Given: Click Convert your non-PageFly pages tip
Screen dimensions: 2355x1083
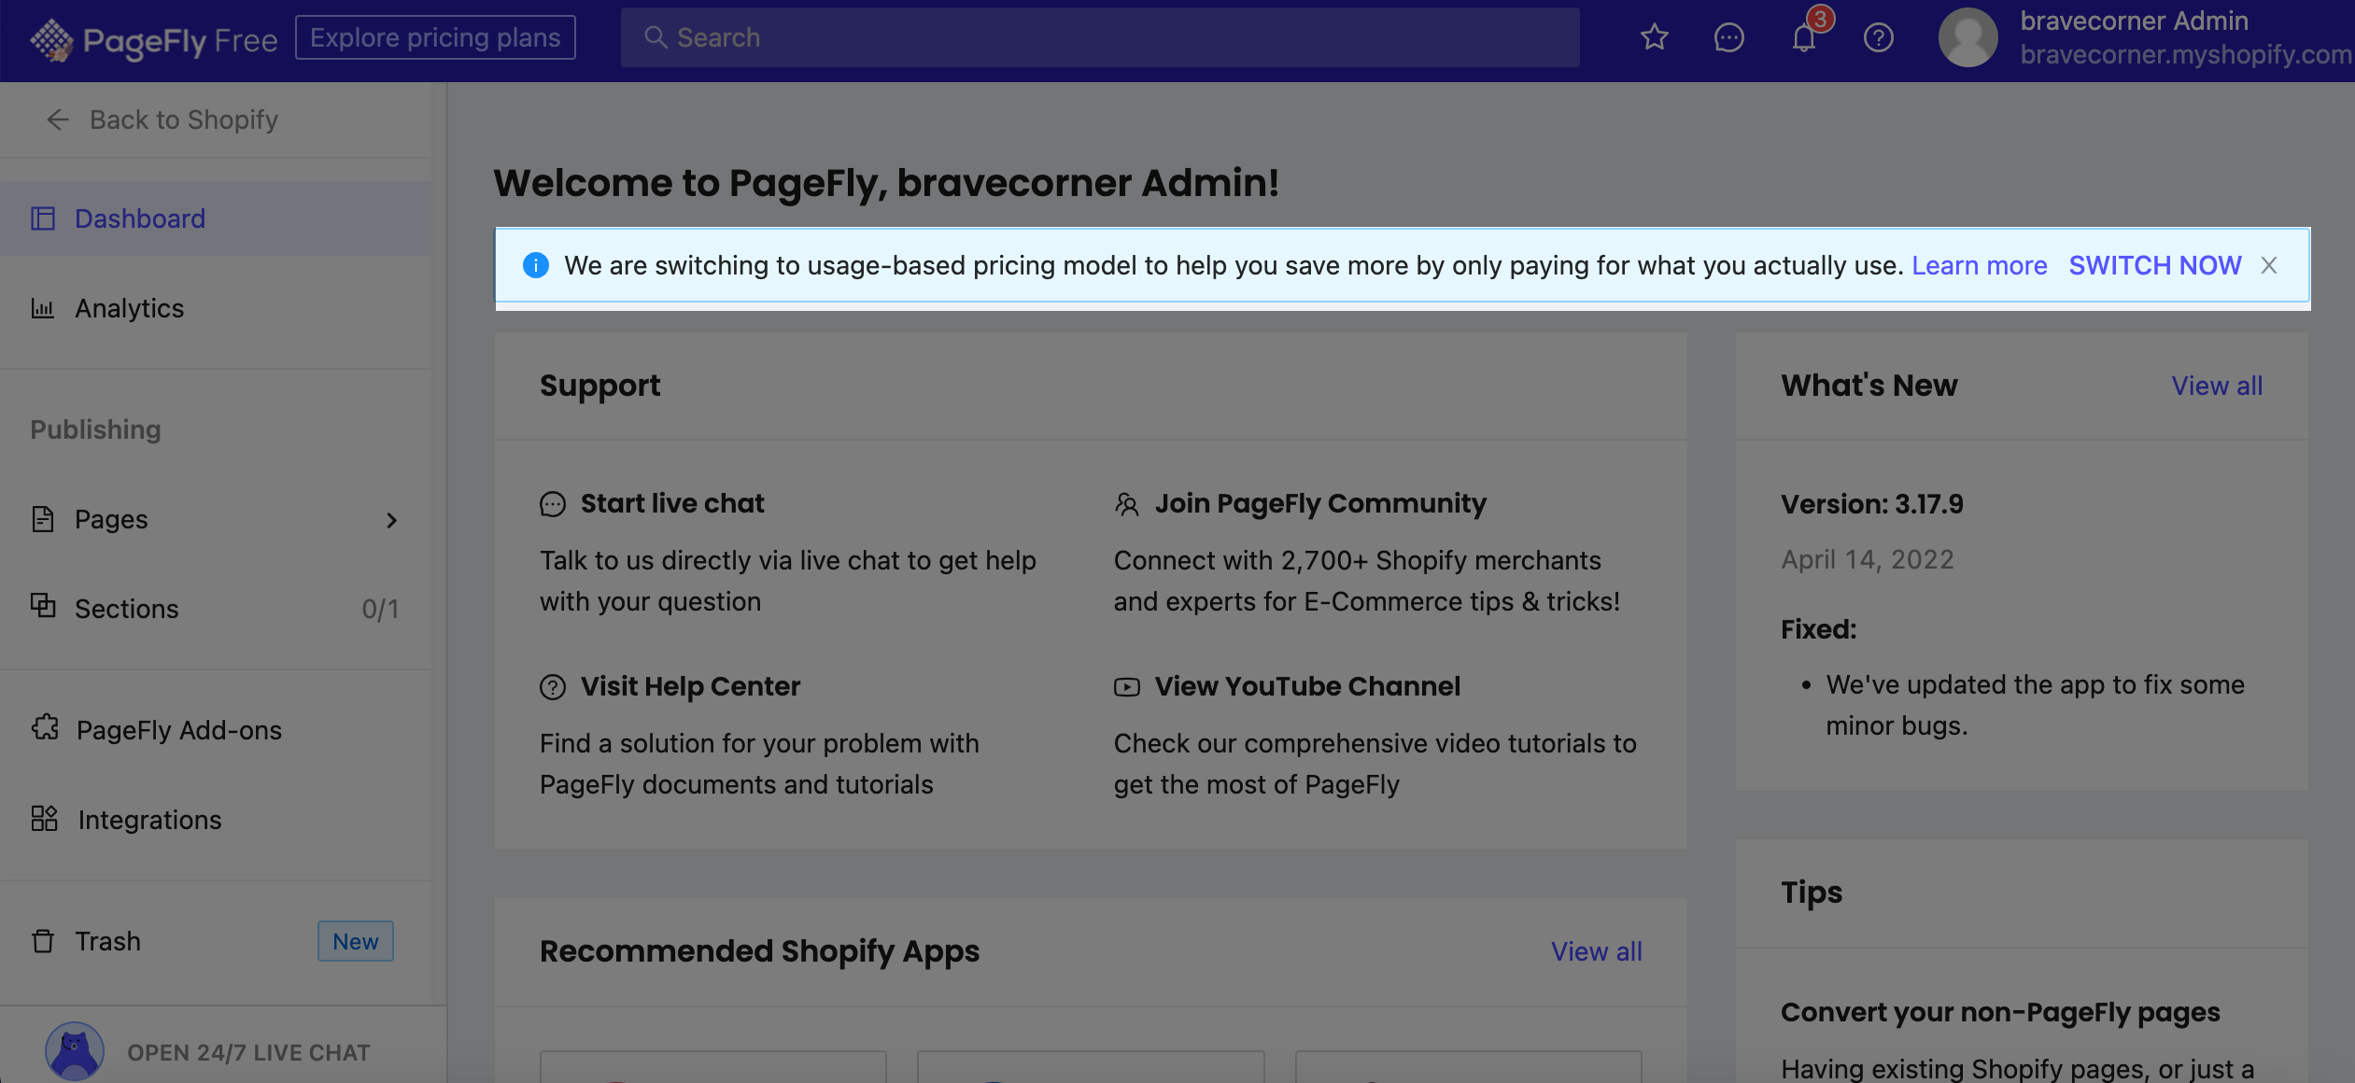Looking at the screenshot, I should [x=2000, y=1012].
